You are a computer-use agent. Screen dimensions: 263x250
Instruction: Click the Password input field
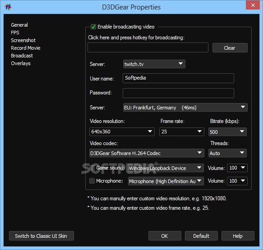tap(178, 93)
